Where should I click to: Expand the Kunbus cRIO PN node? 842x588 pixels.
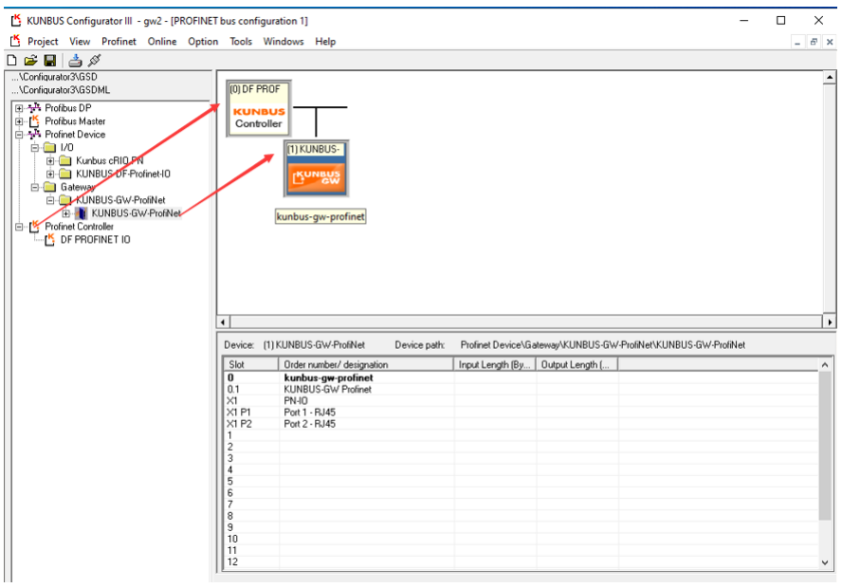(50, 161)
